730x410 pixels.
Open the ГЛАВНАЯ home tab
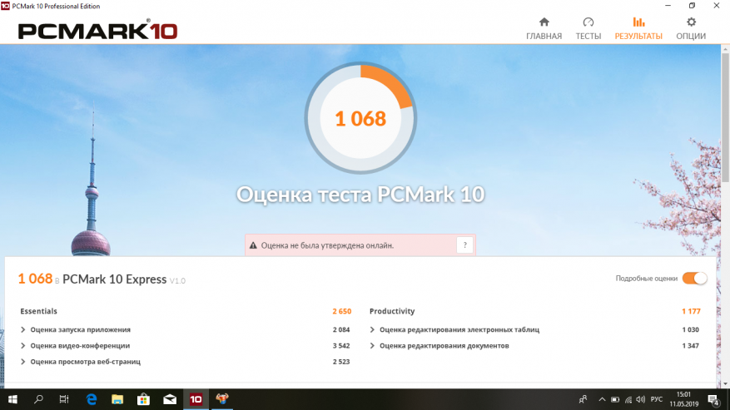pyautogui.click(x=544, y=29)
